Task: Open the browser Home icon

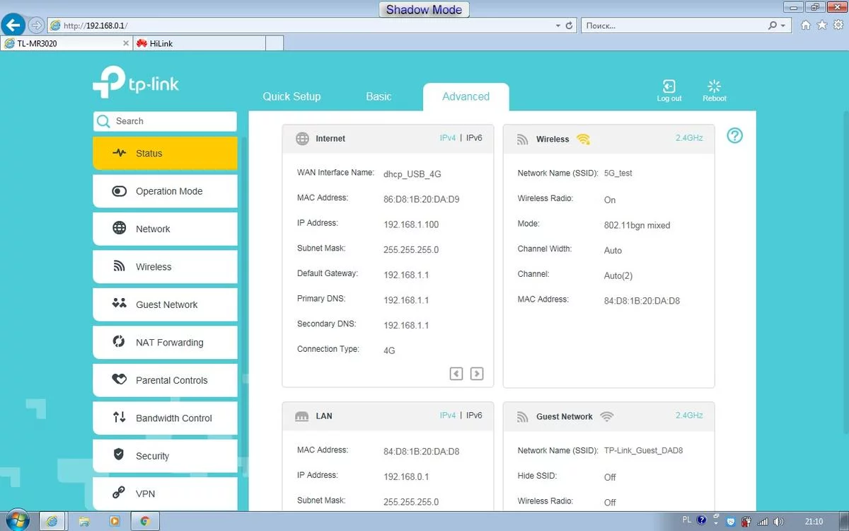Action: point(806,25)
